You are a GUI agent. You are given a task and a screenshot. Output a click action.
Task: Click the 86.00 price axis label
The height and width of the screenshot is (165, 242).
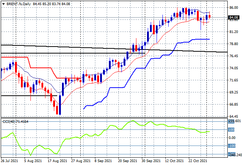(x=234, y=7)
